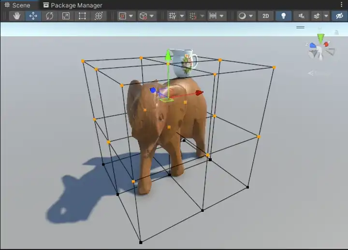Switch to the Package Manager tab
The width and height of the screenshot is (348, 250).
(72, 5)
